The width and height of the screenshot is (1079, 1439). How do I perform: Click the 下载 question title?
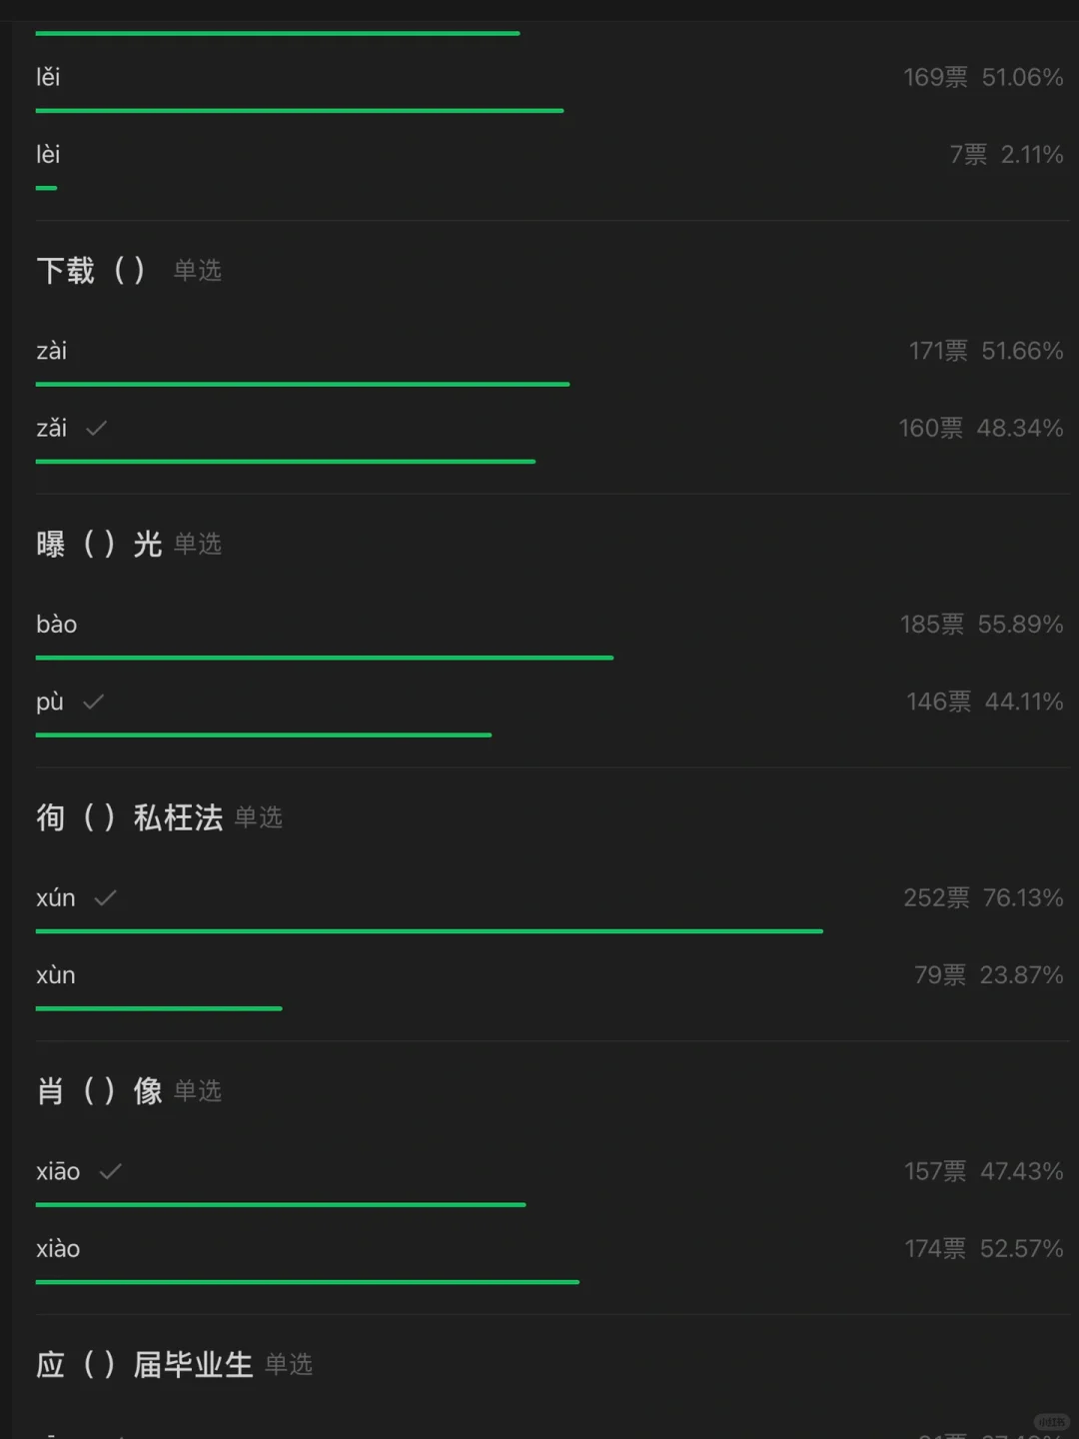91,270
